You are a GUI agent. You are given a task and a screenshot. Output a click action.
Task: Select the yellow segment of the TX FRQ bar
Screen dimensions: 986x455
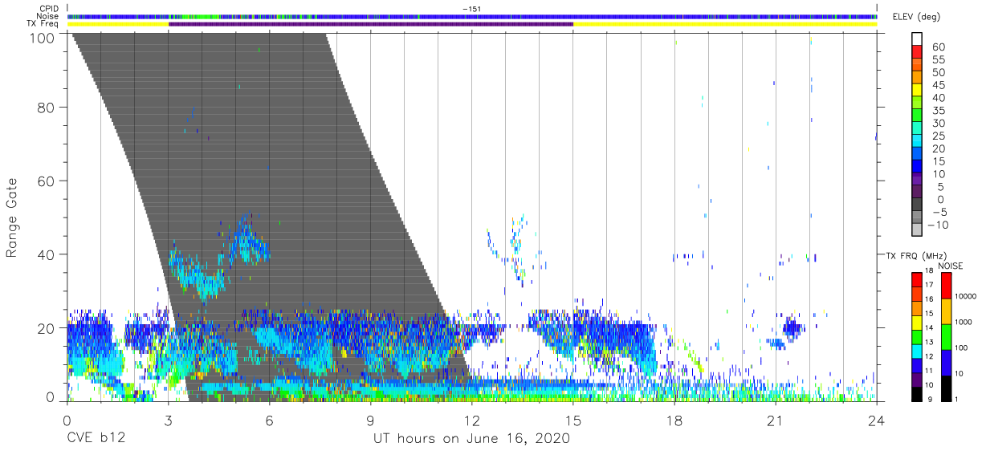[x=917, y=323]
